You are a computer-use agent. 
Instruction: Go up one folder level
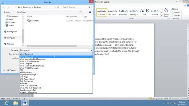pyautogui.click(x=15, y=7)
